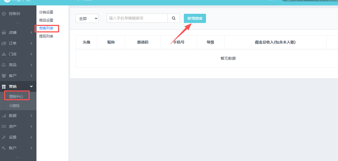This screenshot has width=338, height=161.
Task: Click the 商品 balance scale icon
Action: (4, 65)
